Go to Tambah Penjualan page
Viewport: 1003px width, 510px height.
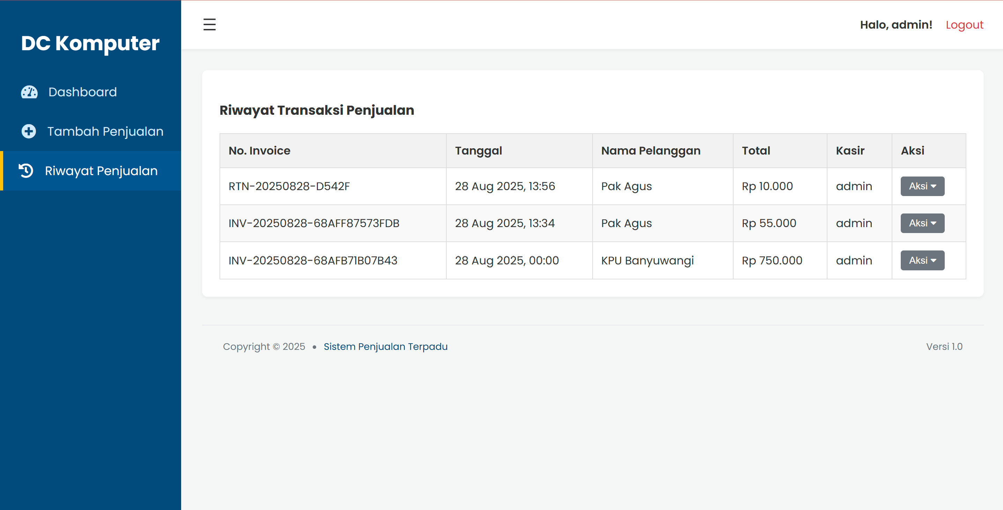click(90, 132)
